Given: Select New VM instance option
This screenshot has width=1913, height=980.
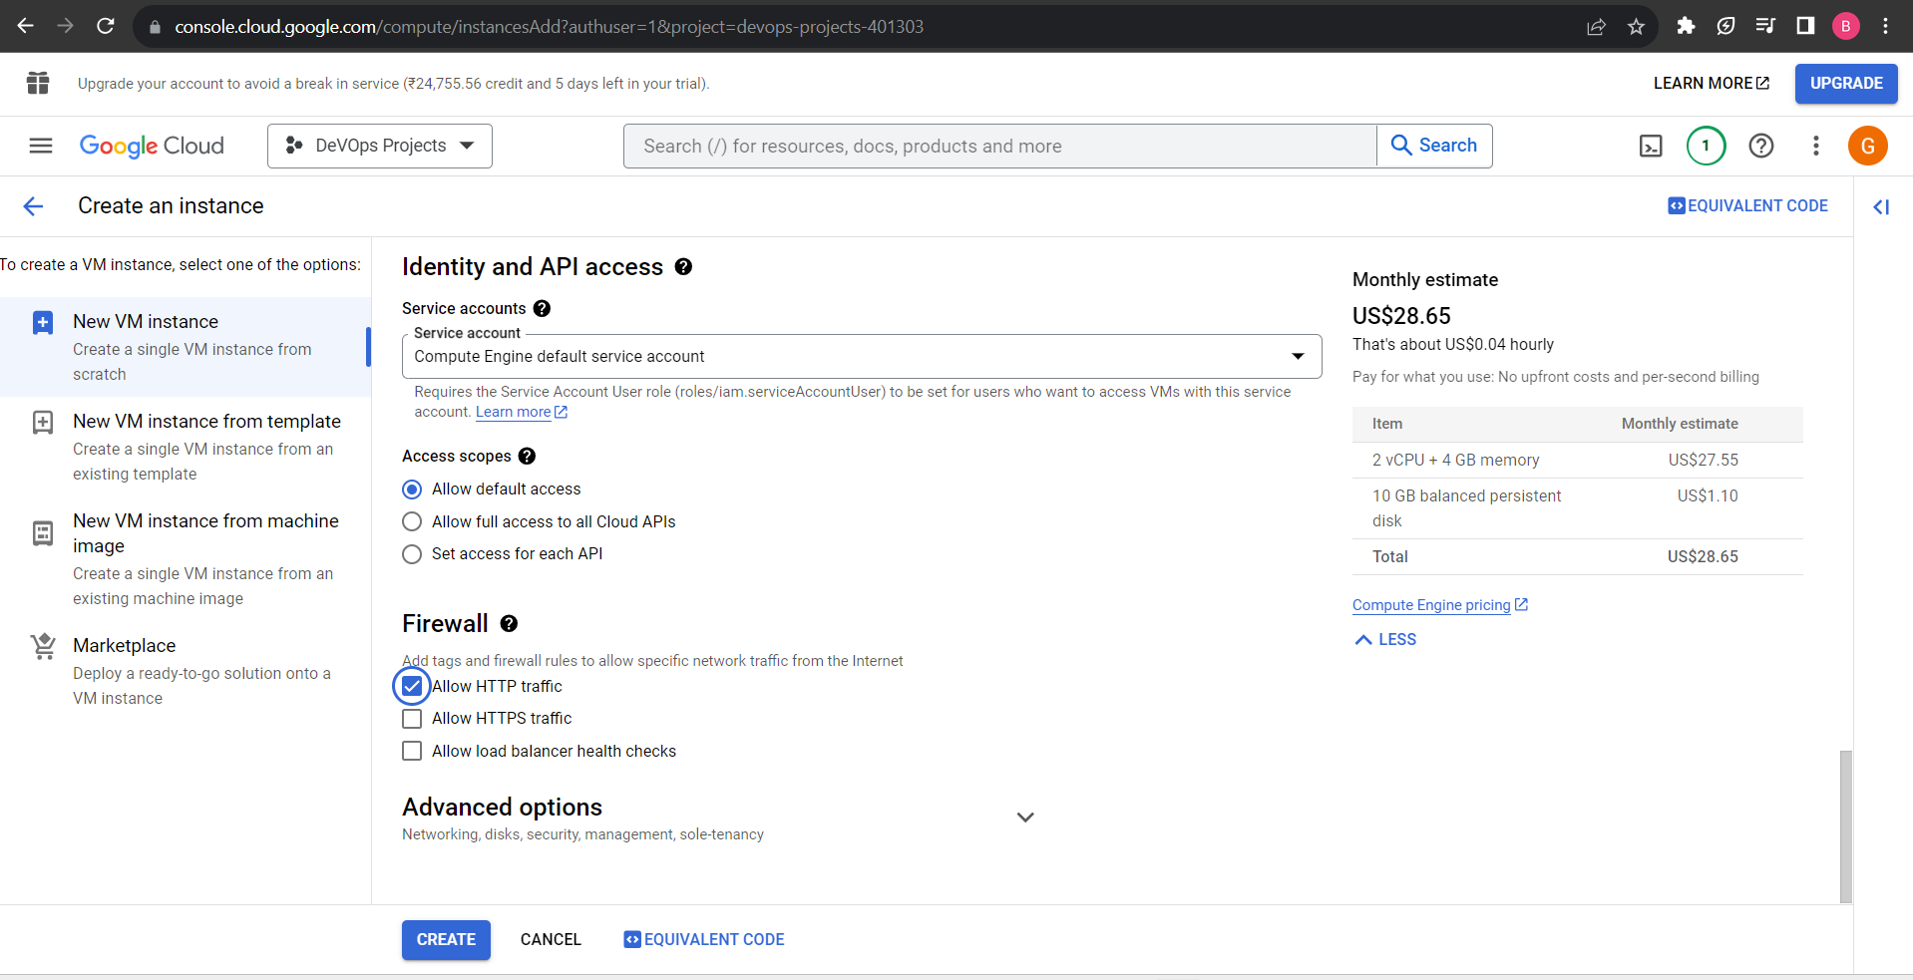Looking at the screenshot, I should pos(186,347).
